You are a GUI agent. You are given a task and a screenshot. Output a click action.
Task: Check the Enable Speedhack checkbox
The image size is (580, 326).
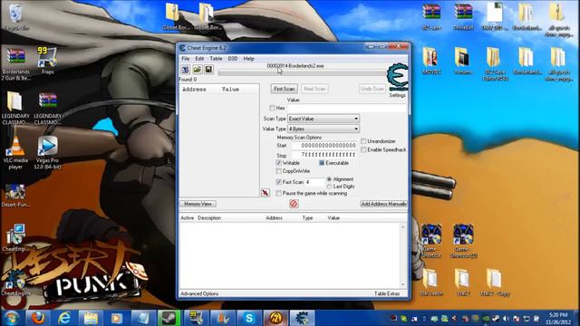(x=363, y=149)
